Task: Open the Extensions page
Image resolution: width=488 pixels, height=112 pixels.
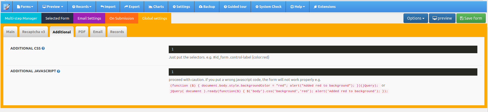Action: 325,7
